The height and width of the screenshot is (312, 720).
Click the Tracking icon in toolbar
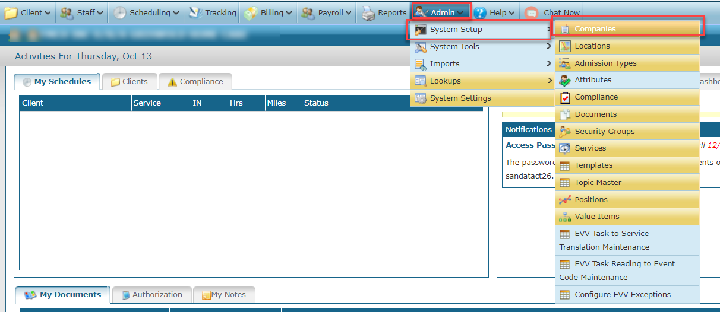coord(195,12)
